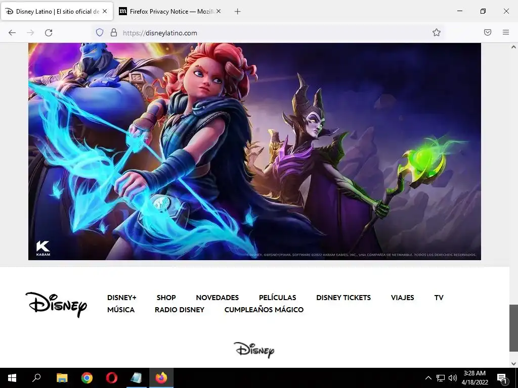Viewport: 518px width, 388px height.
Task: Launch Google Chrome from taskbar
Action: pos(87,378)
